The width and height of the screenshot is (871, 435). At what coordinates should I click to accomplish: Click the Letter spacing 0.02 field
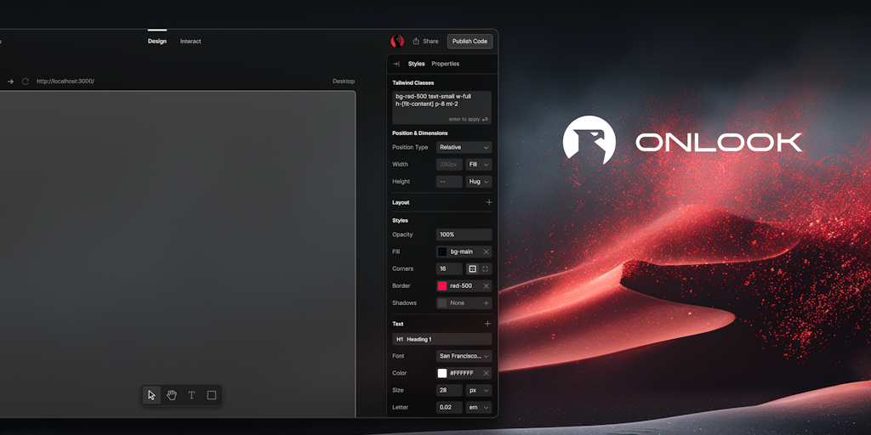click(449, 407)
